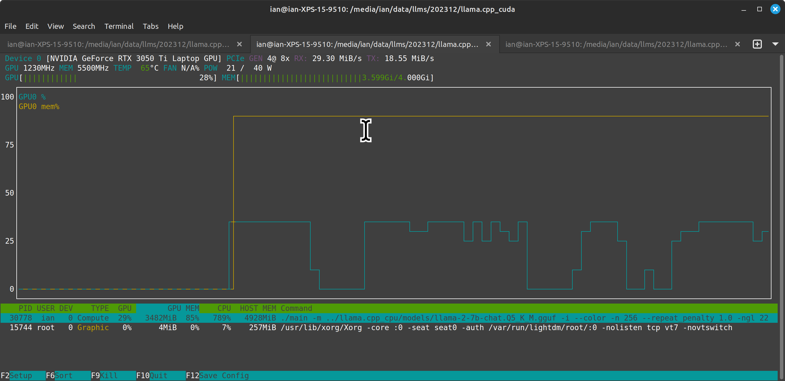Click the PID column header
Screen dimensions: 785x381
click(x=25, y=308)
